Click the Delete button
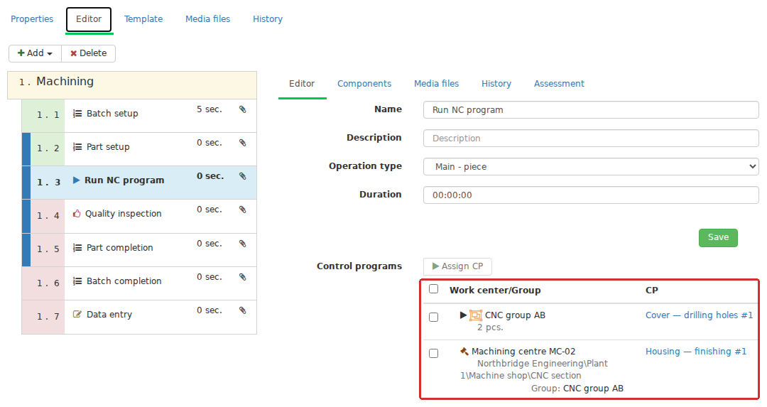This screenshot has height=407, width=767. pos(89,53)
